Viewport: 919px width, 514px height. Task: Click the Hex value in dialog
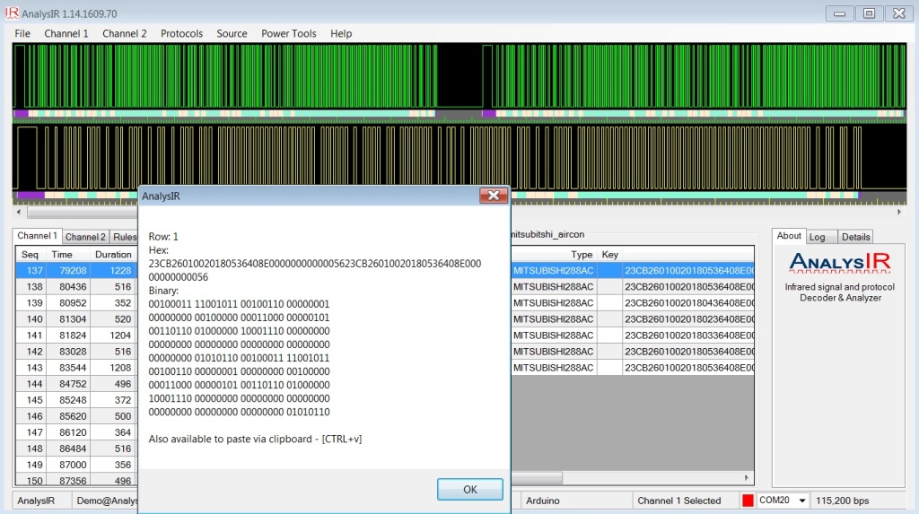315,270
